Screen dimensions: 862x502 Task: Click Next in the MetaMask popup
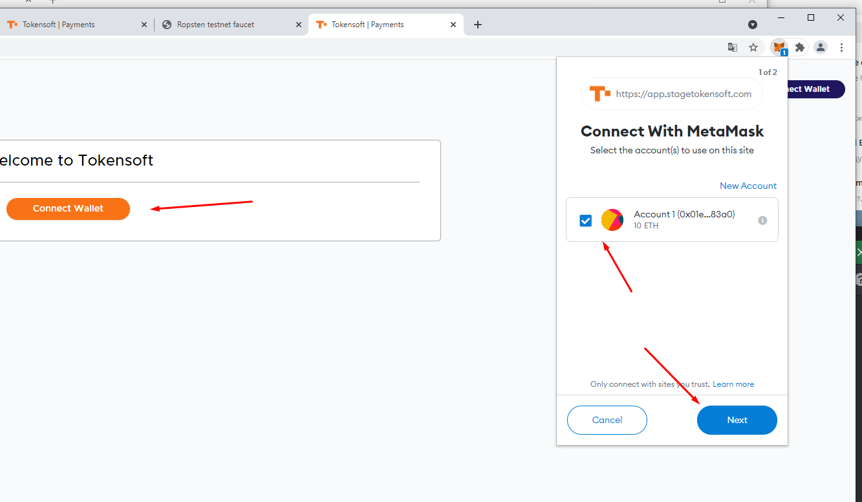click(737, 420)
